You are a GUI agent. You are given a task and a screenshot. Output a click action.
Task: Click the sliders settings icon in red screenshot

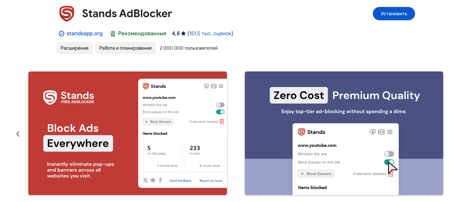point(221,86)
